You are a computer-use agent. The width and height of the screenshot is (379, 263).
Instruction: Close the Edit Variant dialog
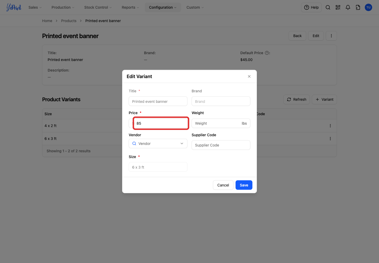(249, 77)
